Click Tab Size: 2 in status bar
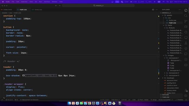189x106 pixels. [x=115, y=100]
